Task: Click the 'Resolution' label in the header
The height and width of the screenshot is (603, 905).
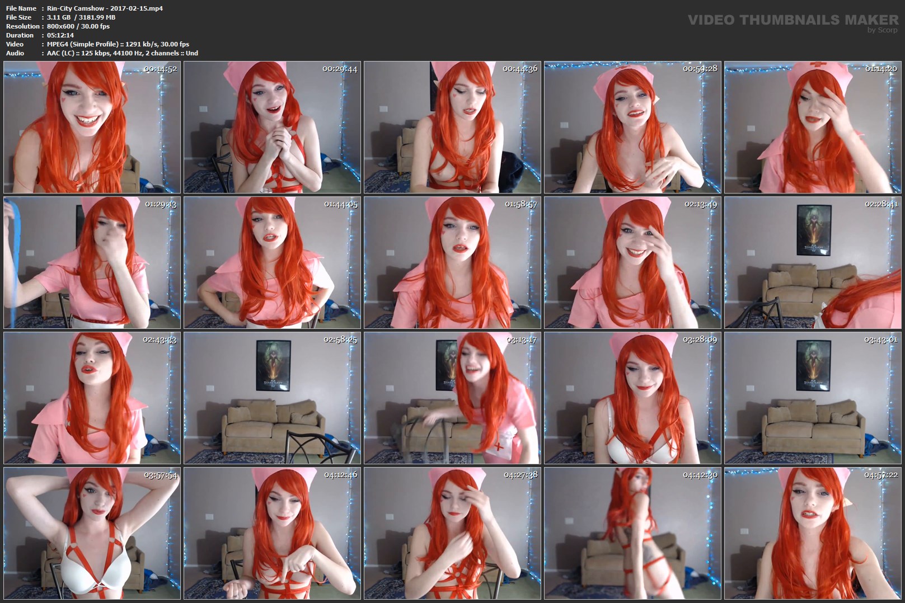Action: pos(22,26)
